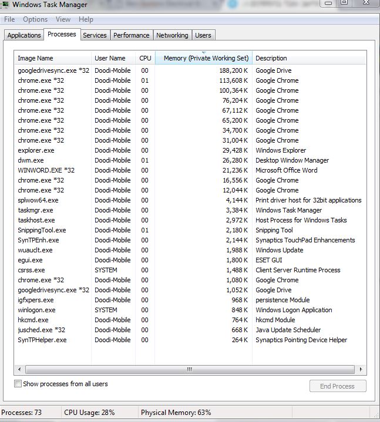Open the View menu
The width and height of the screenshot is (380, 422).
coord(63,19)
